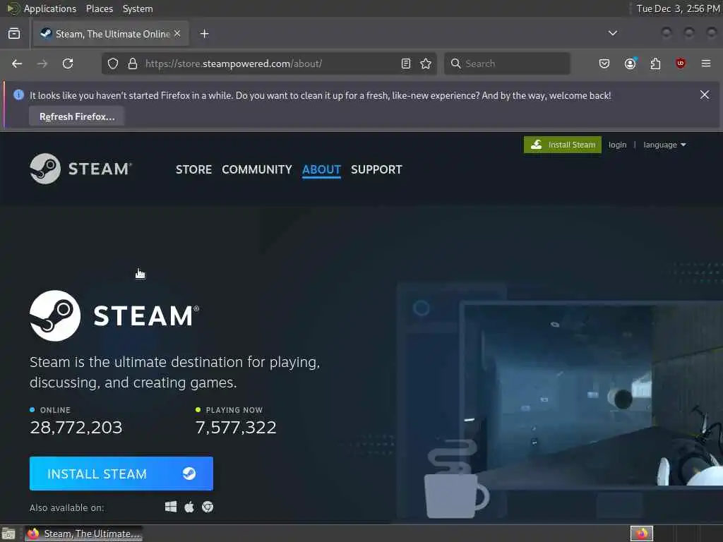Open the extensions puzzle icon

tap(655, 64)
